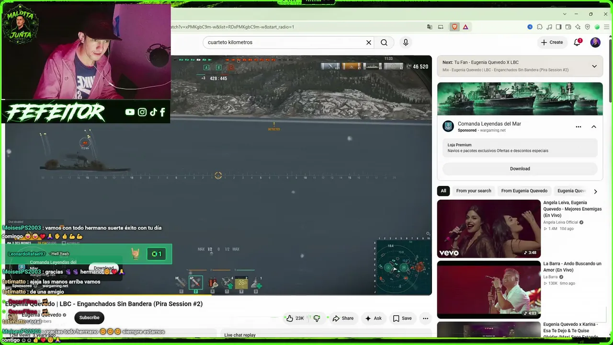Screen dimensions: 613x345
Task: Save the video to a playlist
Action: (x=402, y=318)
